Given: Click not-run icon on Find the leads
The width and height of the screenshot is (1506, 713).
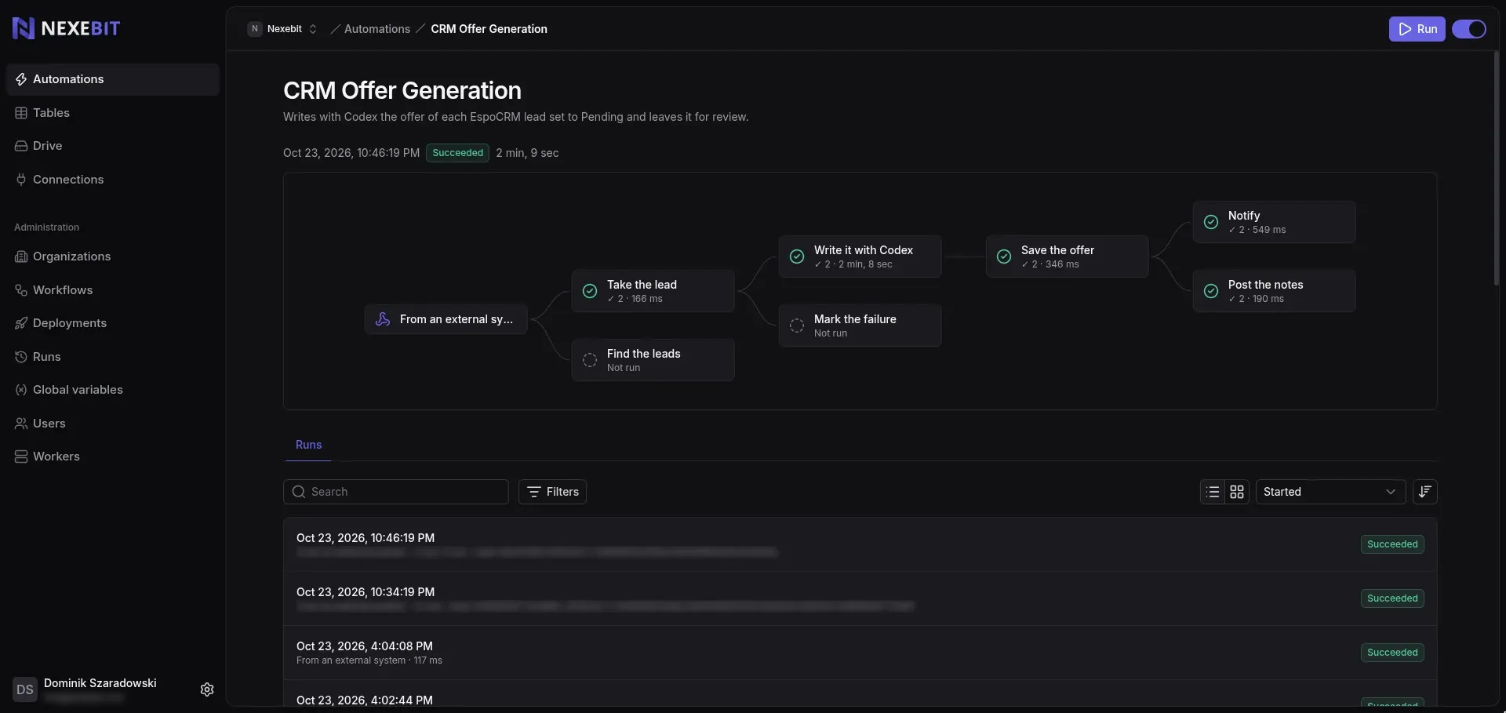Looking at the screenshot, I should [590, 360].
